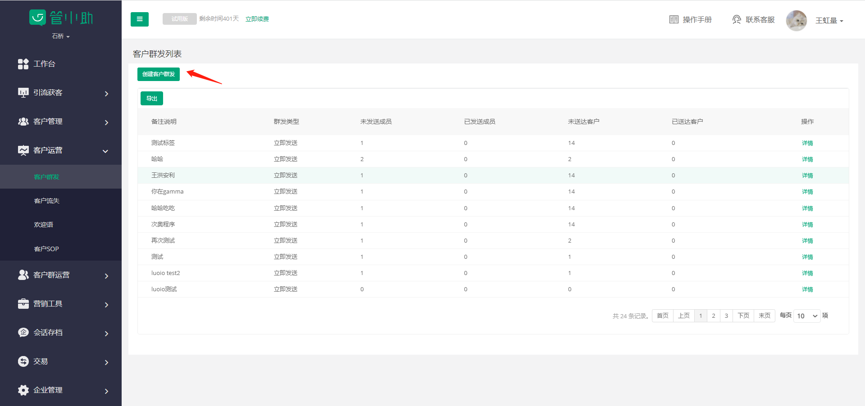The width and height of the screenshot is (865, 406).
Task: Click the 联系客服 headset icon
Action: 737,19
